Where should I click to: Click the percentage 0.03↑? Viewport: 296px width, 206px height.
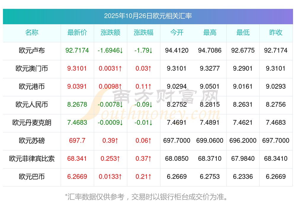click(144, 68)
